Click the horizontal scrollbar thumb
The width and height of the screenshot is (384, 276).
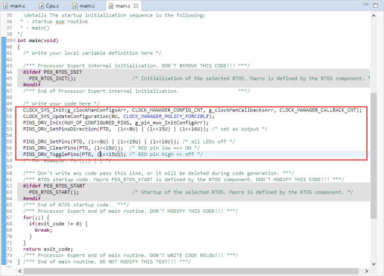(191, 271)
